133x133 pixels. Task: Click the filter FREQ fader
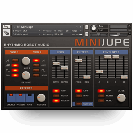click(x=78, y=61)
